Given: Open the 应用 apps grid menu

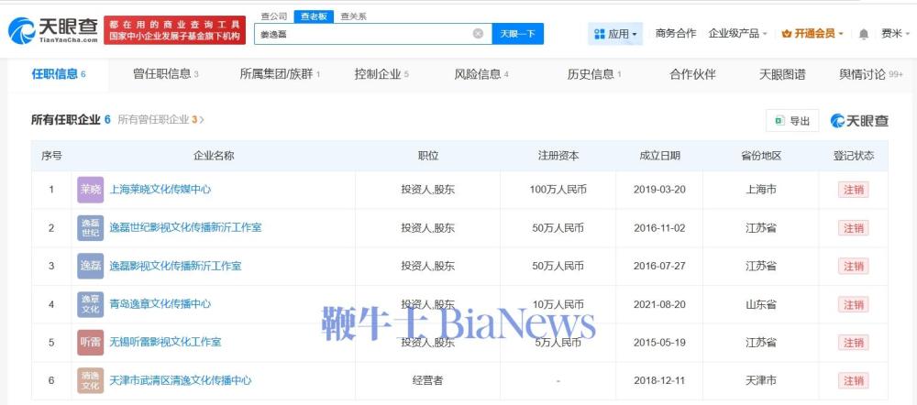Looking at the screenshot, I should coord(614,34).
